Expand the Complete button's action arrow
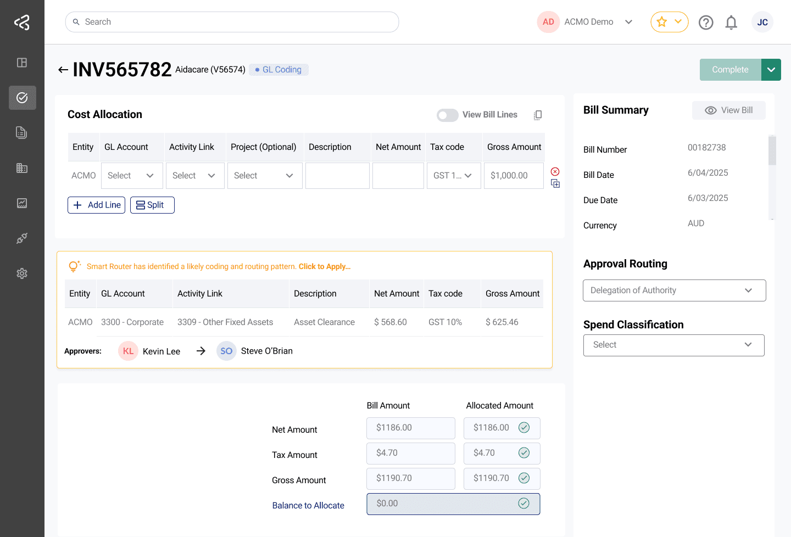The width and height of the screenshot is (791, 537). tap(771, 69)
